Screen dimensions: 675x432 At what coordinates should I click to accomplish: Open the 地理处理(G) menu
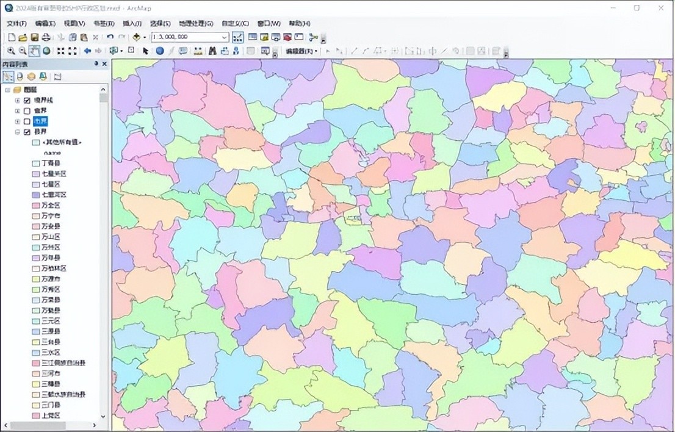tap(196, 23)
